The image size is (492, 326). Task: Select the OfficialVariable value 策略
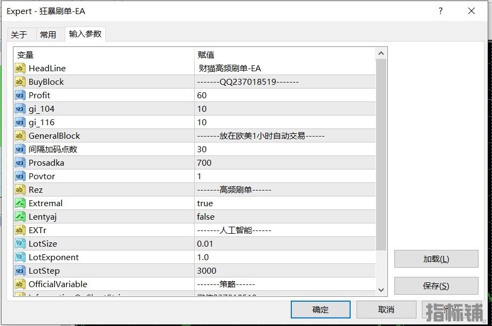[x=226, y=284]
